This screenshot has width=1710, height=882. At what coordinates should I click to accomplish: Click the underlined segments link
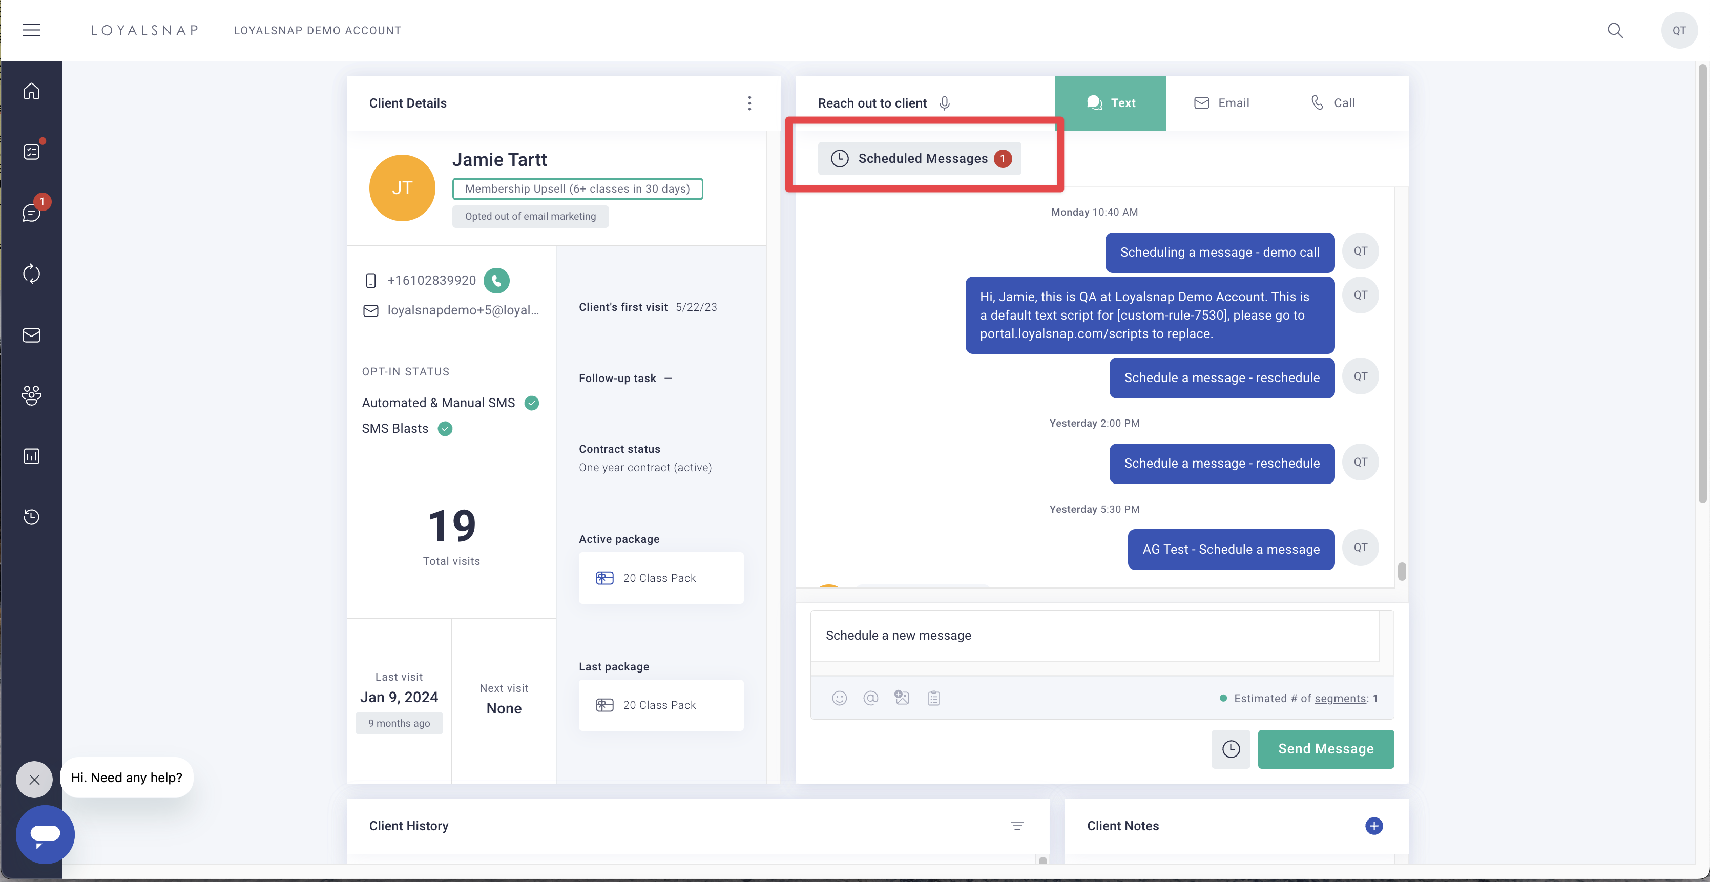pyautogui.click(x=1340, y=698)
